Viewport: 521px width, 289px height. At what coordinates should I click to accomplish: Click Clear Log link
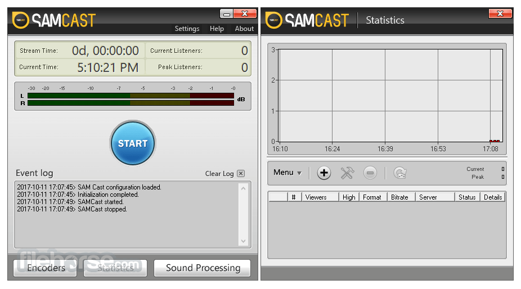(219, 173)
